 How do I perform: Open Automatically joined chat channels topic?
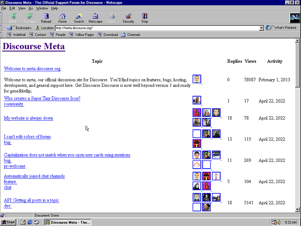click(x=34, y=176)
